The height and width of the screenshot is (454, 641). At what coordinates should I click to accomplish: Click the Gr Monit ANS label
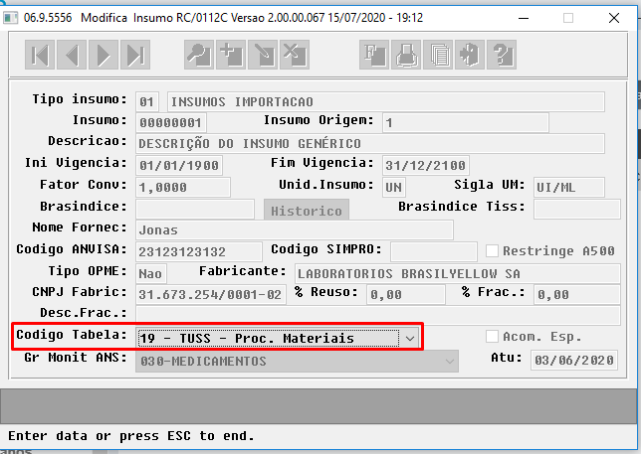pyautogui.click(x=76, y=358)
